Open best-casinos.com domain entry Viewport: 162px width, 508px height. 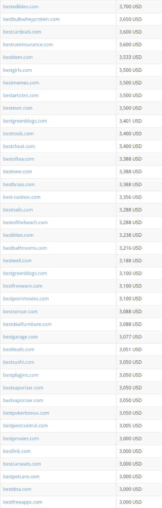(x=22, y=197)
